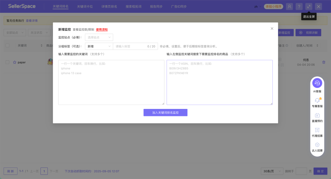Screen dimensions: 331x179
Task: Click the 备注 help info icon
Action: tap(287, 46)
